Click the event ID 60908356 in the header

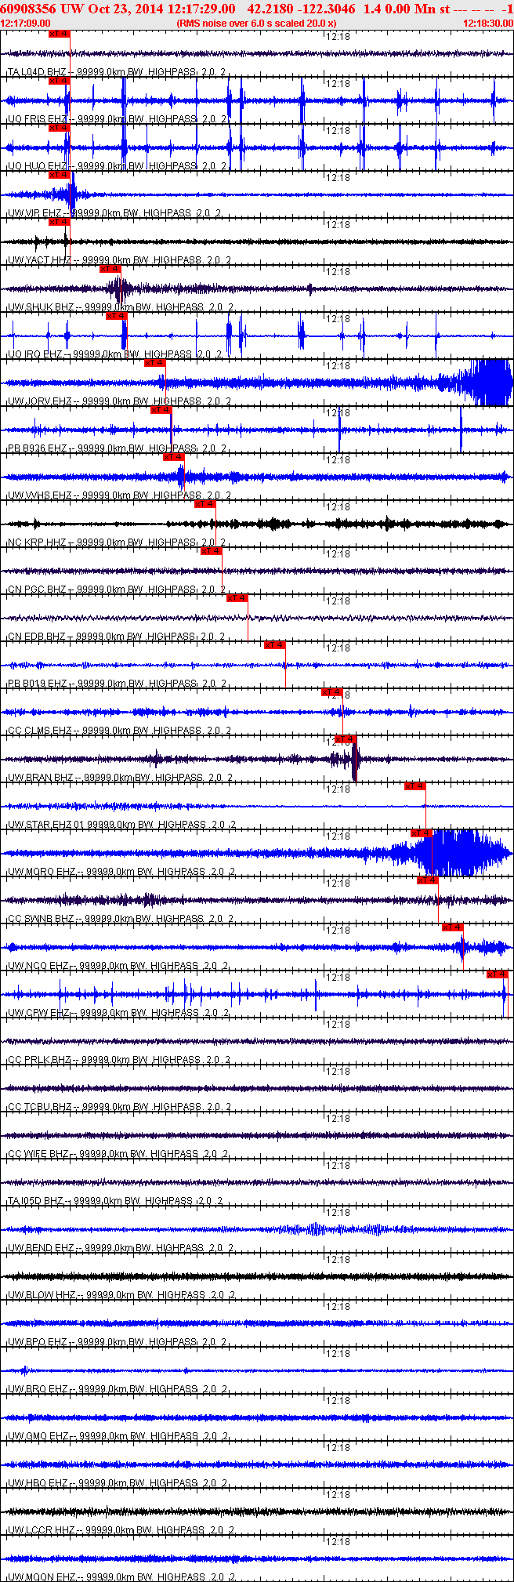[27, 9]
